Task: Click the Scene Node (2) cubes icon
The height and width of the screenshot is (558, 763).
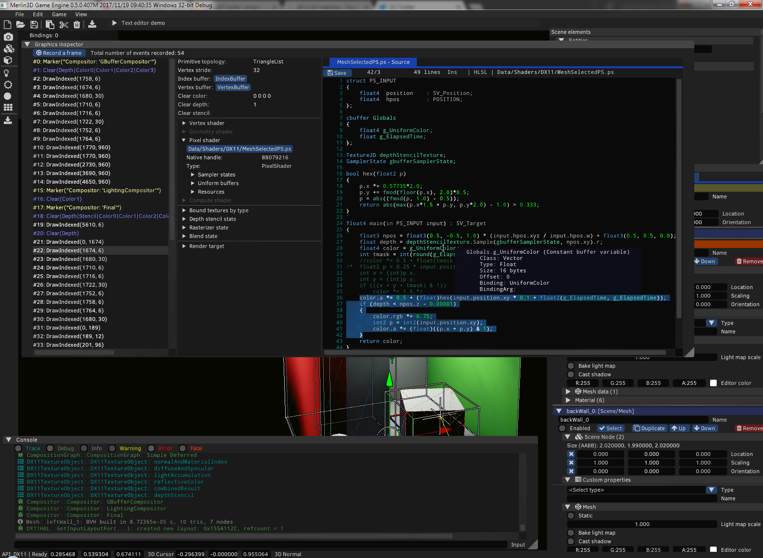Action: point(579,437)
